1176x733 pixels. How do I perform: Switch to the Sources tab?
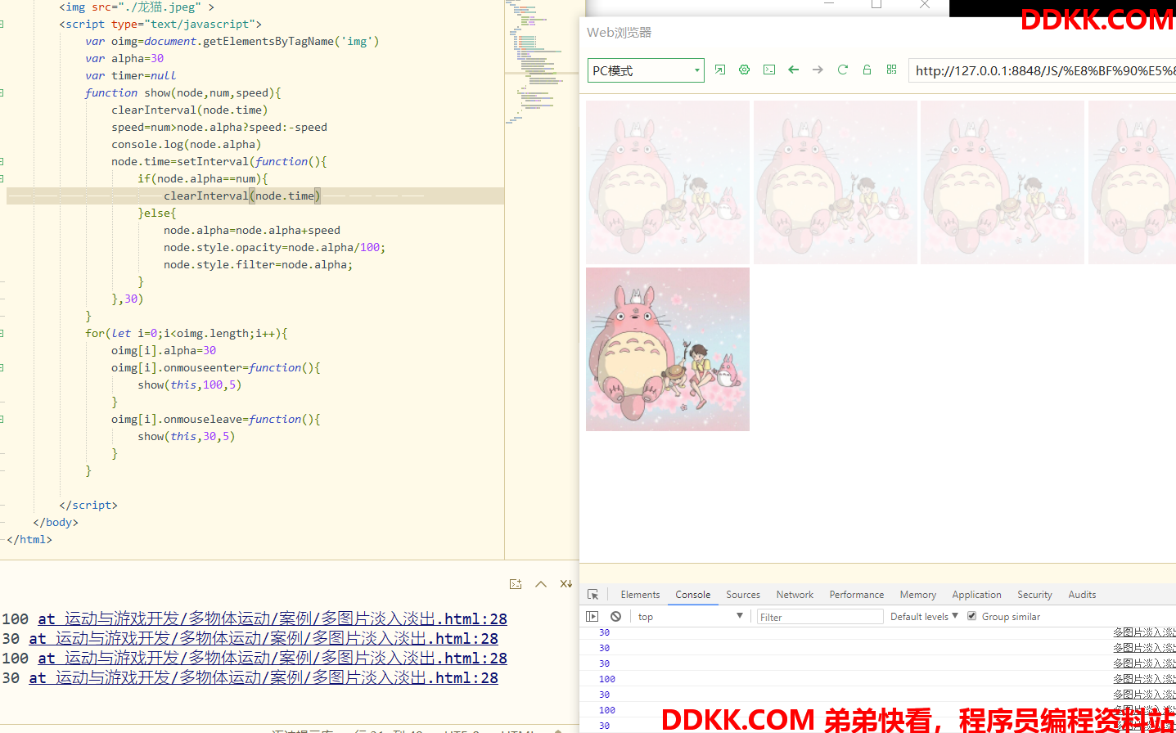pos(743,595)
